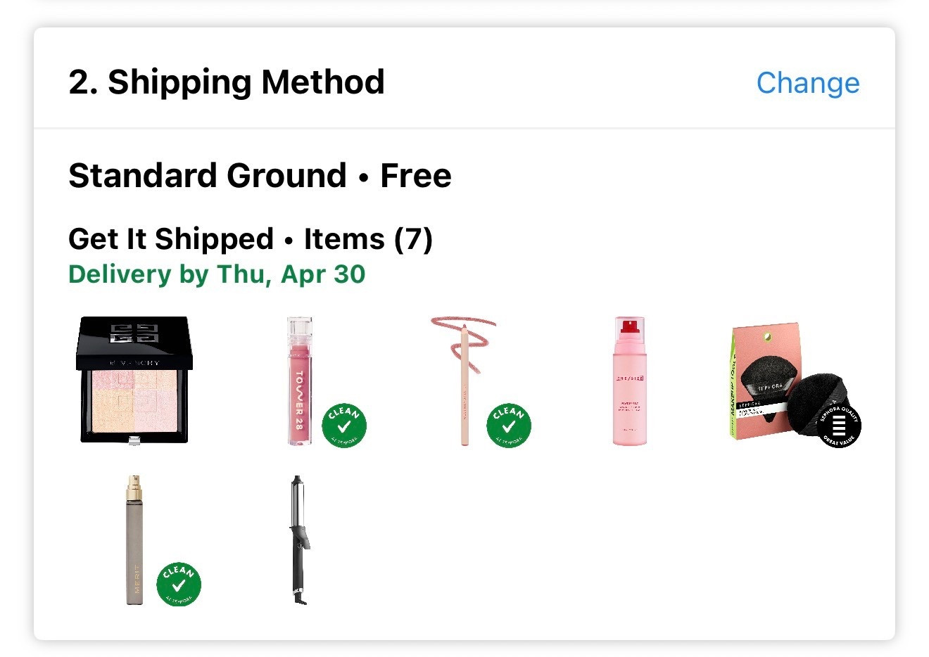
Task: Click the Clean badge on the lip liner
Action: (510, 426)
